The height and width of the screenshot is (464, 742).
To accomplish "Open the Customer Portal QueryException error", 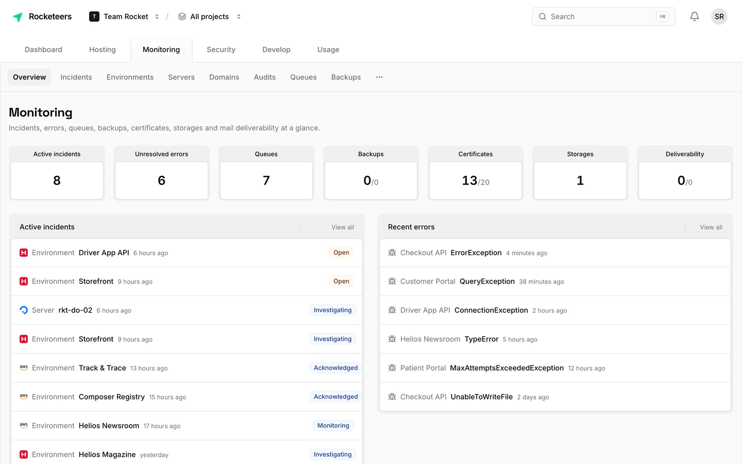I will point(555,281).
